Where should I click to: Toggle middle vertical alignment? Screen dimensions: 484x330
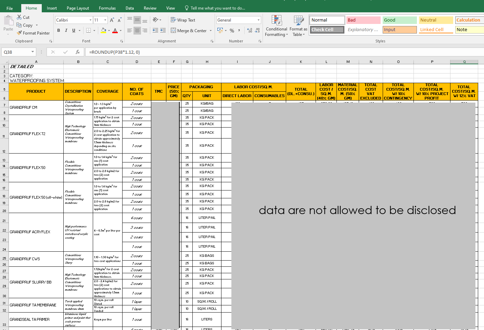(x=137, y=20)
